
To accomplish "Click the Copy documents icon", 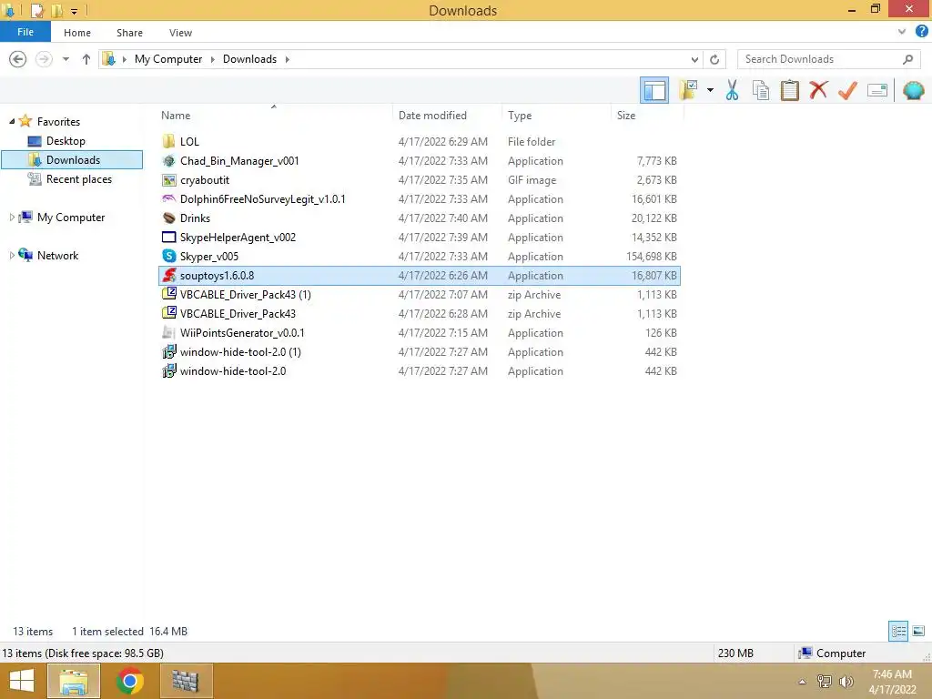I will [760, 90].
